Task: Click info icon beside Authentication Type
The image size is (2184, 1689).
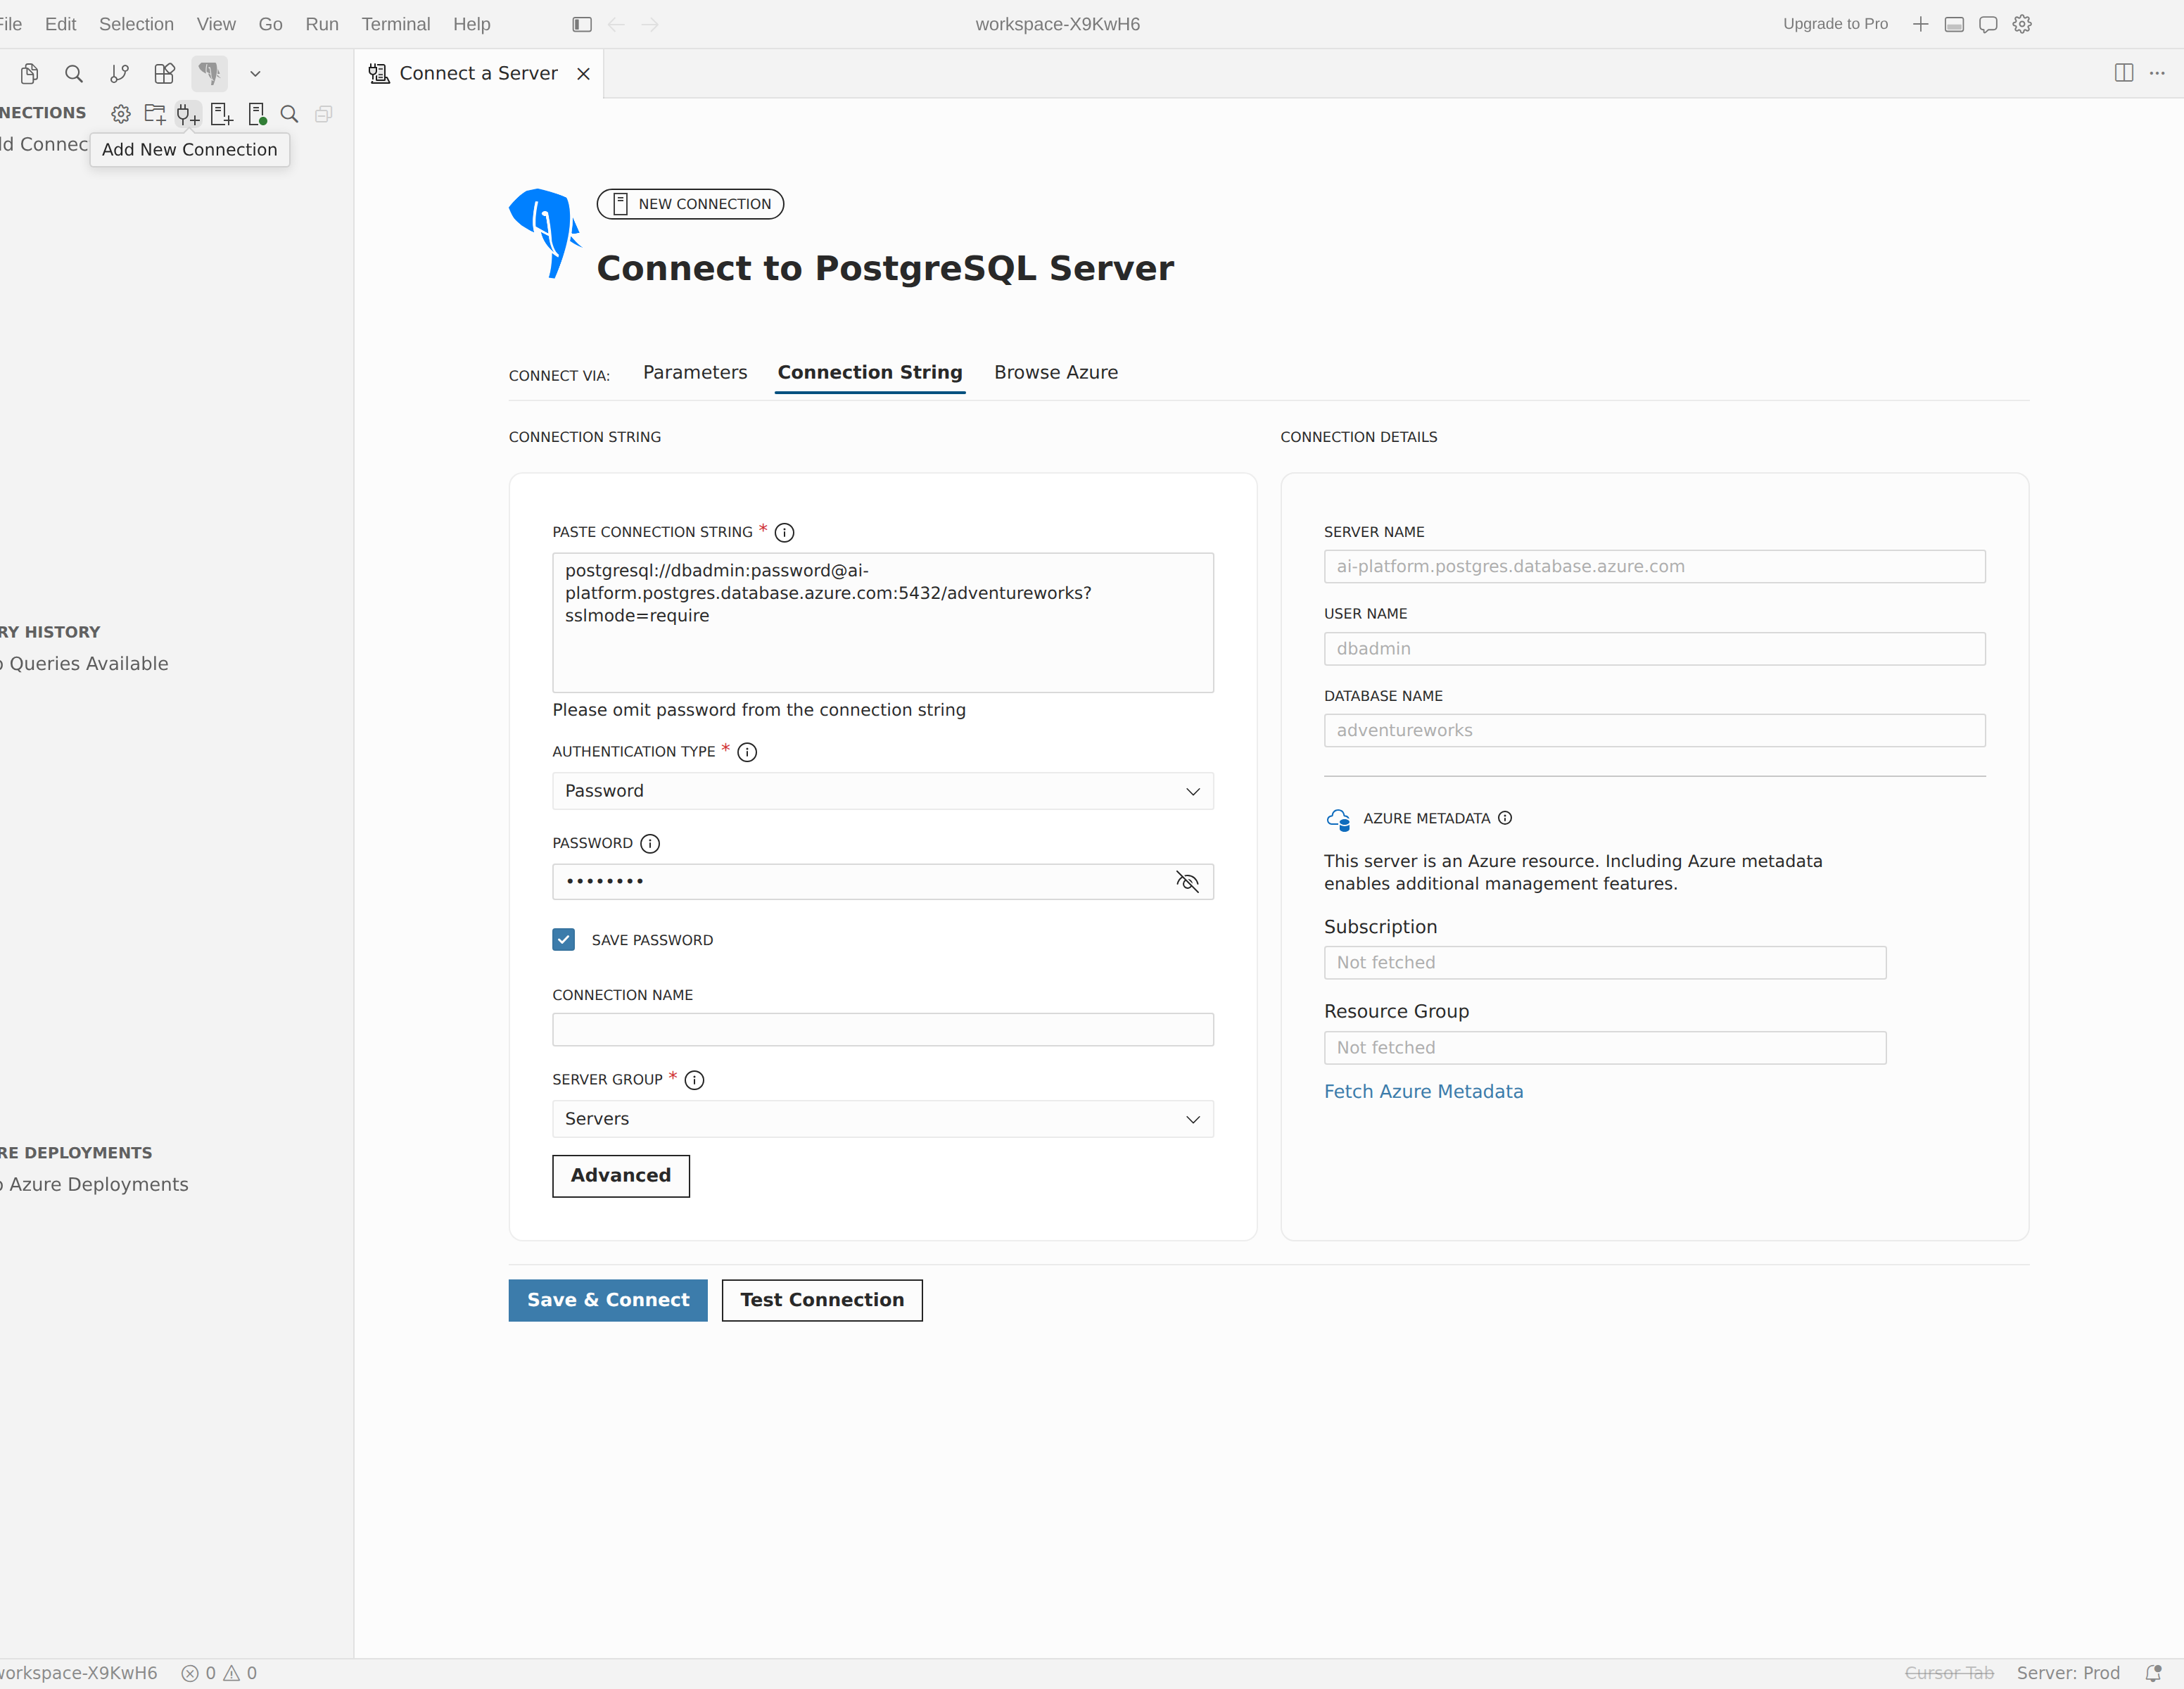Action: 747,752
